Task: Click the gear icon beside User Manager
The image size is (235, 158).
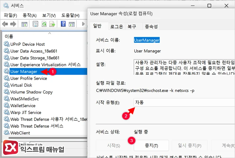Action: point(7,71)
